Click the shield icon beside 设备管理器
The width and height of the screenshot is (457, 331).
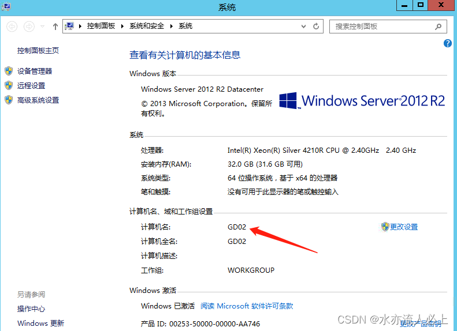pyautogui.click(x=9, y=71)
